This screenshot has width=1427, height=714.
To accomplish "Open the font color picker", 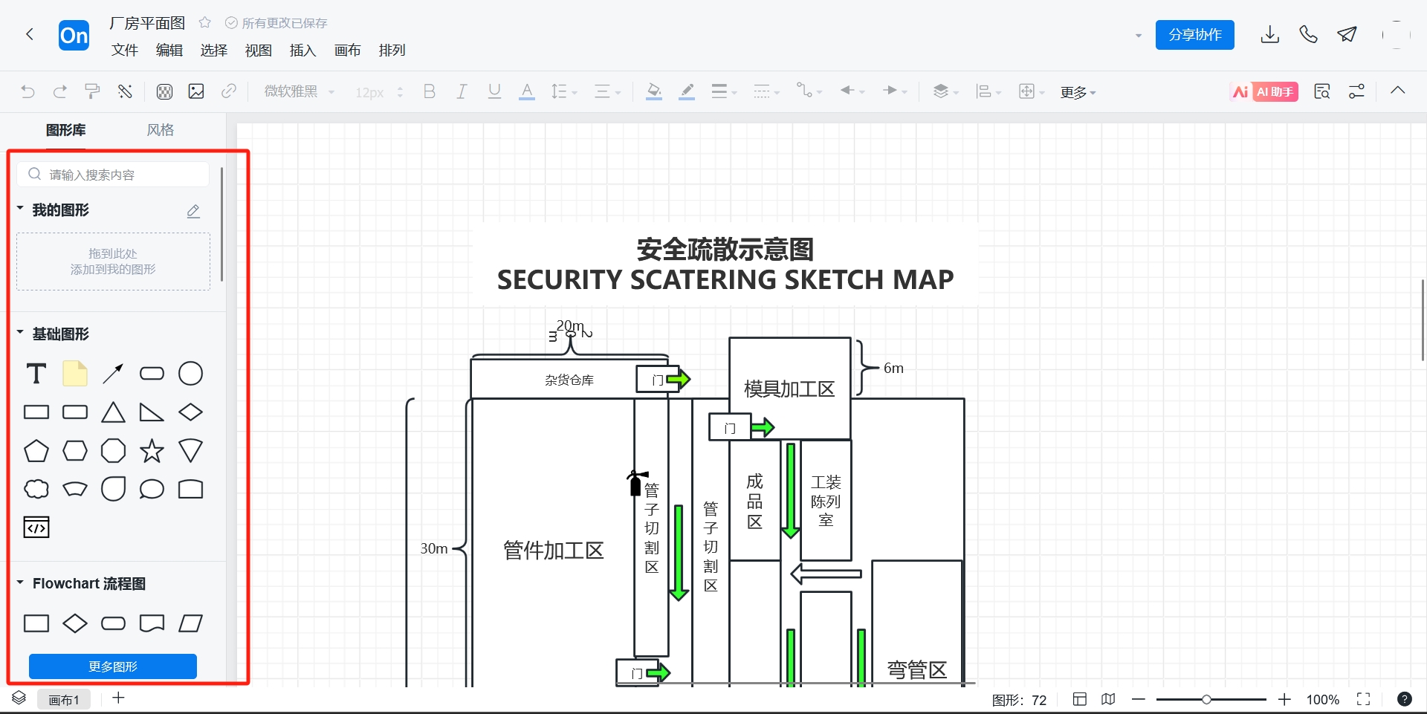I will coord(527,91).
